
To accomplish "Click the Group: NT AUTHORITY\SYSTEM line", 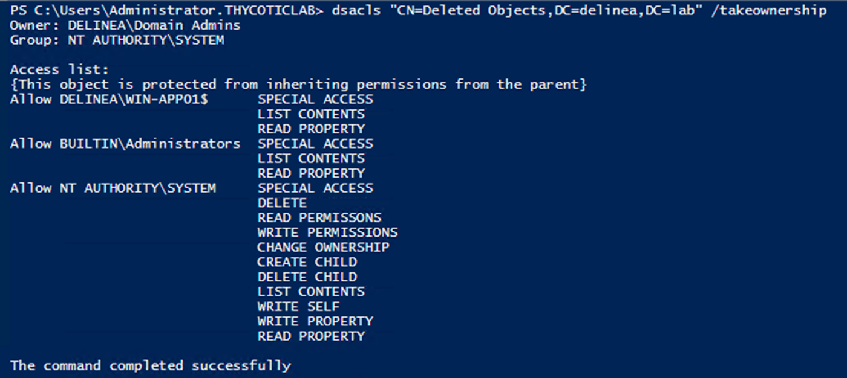I will tap(117, 40).
